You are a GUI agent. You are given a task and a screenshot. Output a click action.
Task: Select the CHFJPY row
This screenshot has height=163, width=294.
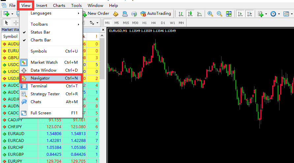[x=50, y=127]
